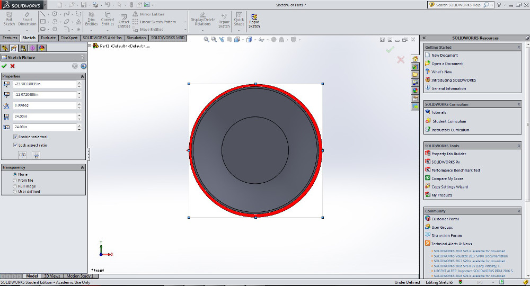Viewport: 530px width, 286px height.
Task: Switch to the Simulation tab
Action: pyautogui.click(x=136, y=38)
